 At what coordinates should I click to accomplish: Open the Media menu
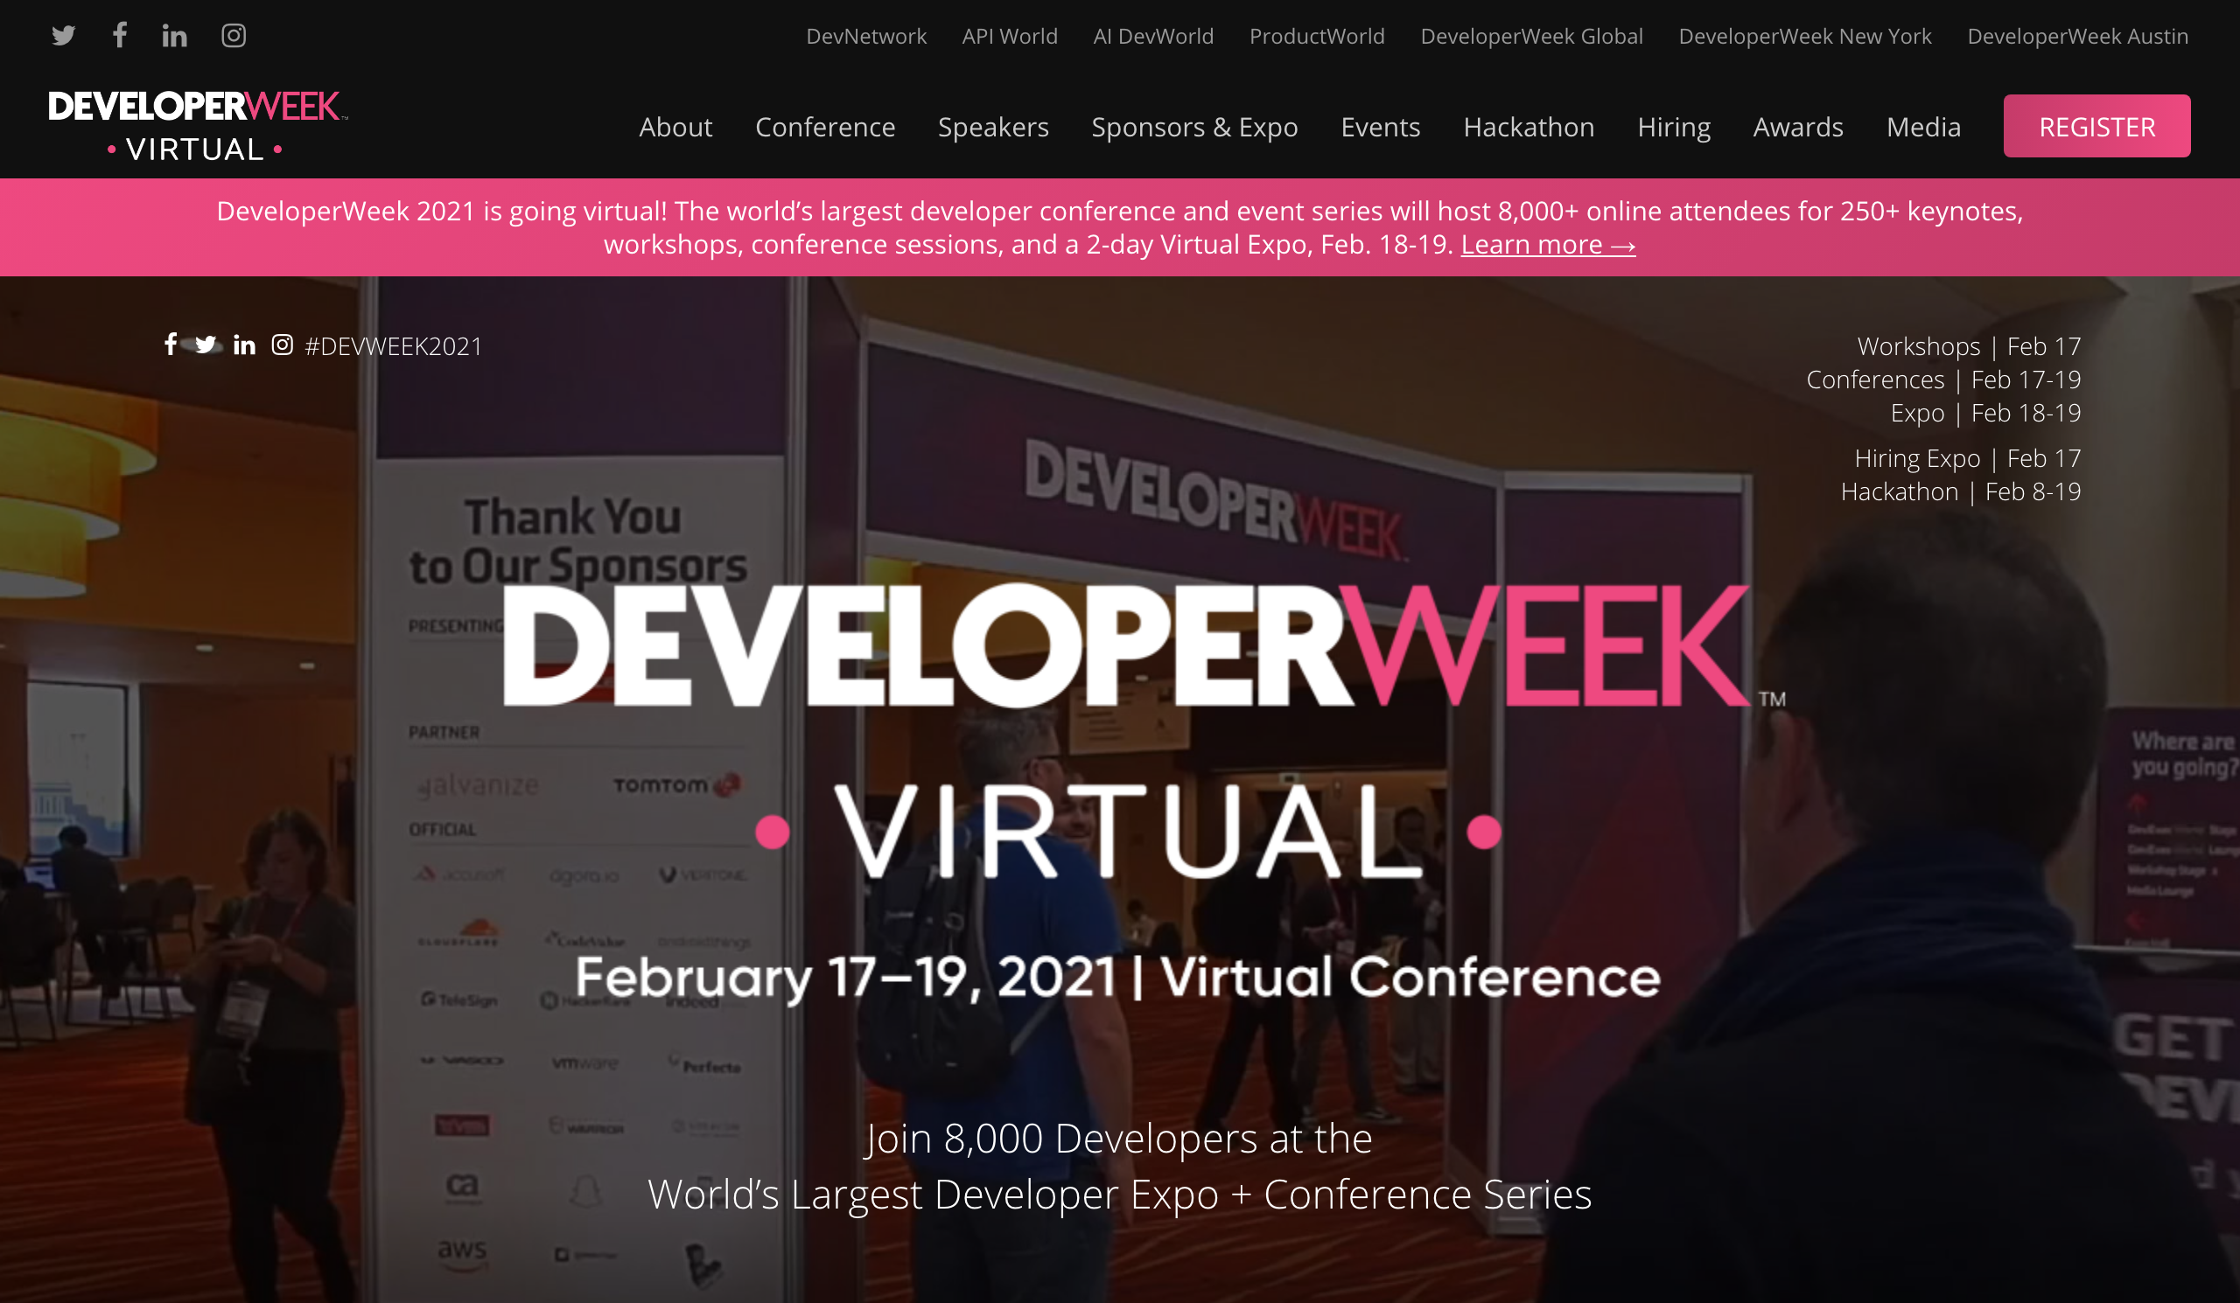(x=1923, y=127)
